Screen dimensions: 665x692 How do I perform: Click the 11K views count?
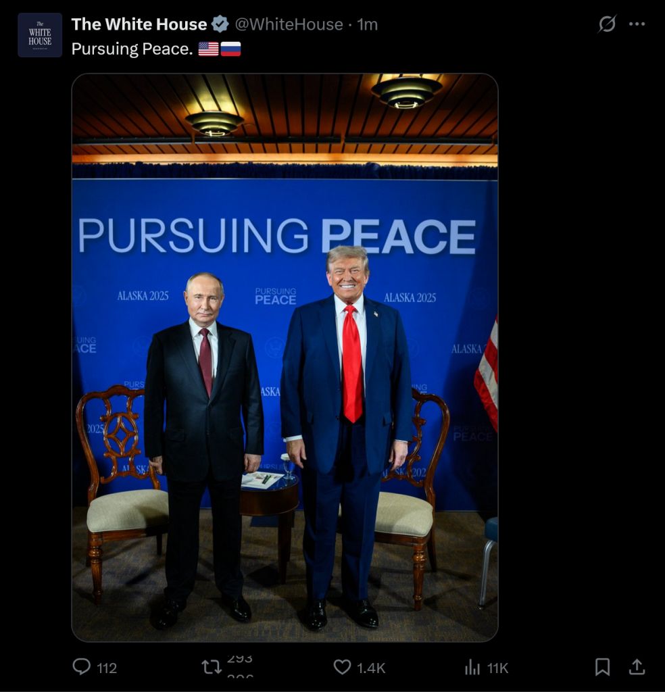pyautogui.click(x=498, y=668)
